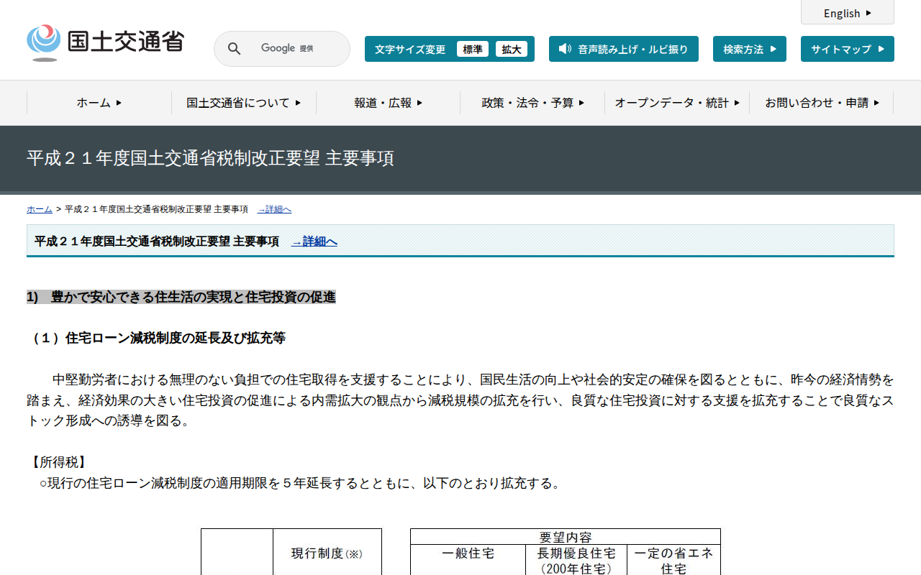Click the search magnifier icon
The image size is (921, 575).
click(234, 49)
